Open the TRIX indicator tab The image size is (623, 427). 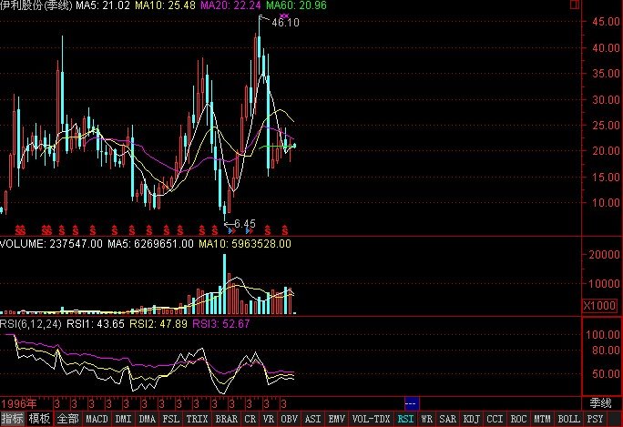(x=196, y=420)
